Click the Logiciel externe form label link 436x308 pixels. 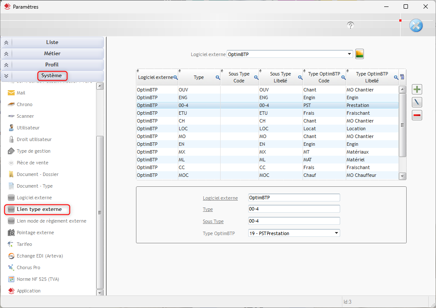click(x=220, y=198)
